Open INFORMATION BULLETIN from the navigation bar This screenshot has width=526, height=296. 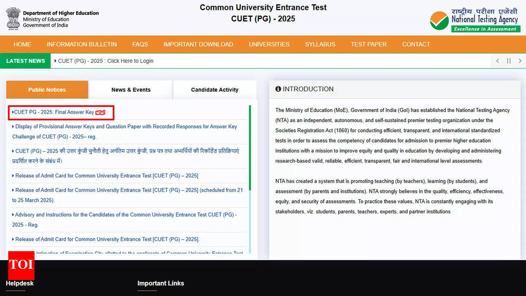tap(81, 44)
